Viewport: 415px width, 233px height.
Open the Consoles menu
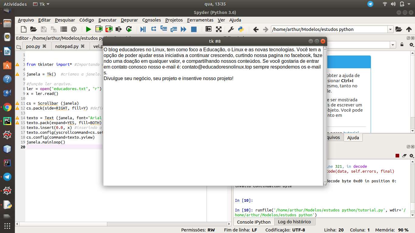click(152, 20)
